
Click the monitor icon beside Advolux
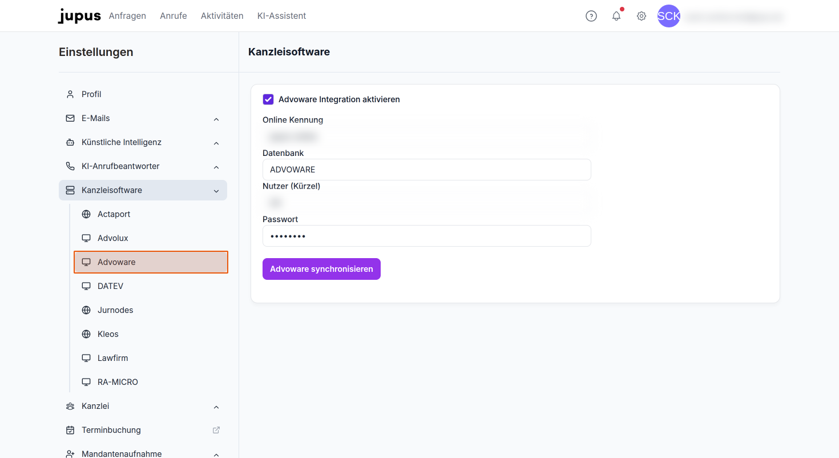click(86, 238)
